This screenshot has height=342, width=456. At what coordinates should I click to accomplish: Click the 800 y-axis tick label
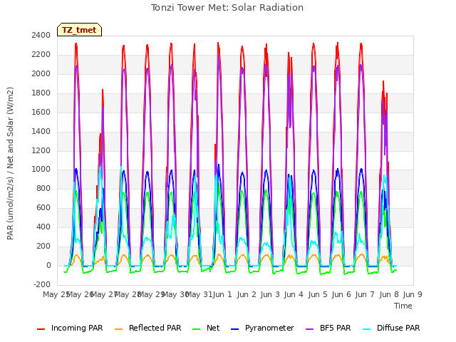[x=43, y=188]
